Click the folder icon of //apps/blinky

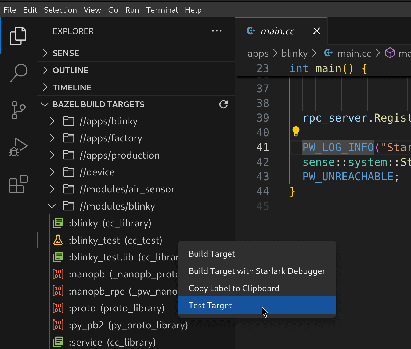(x=69, y=121)
